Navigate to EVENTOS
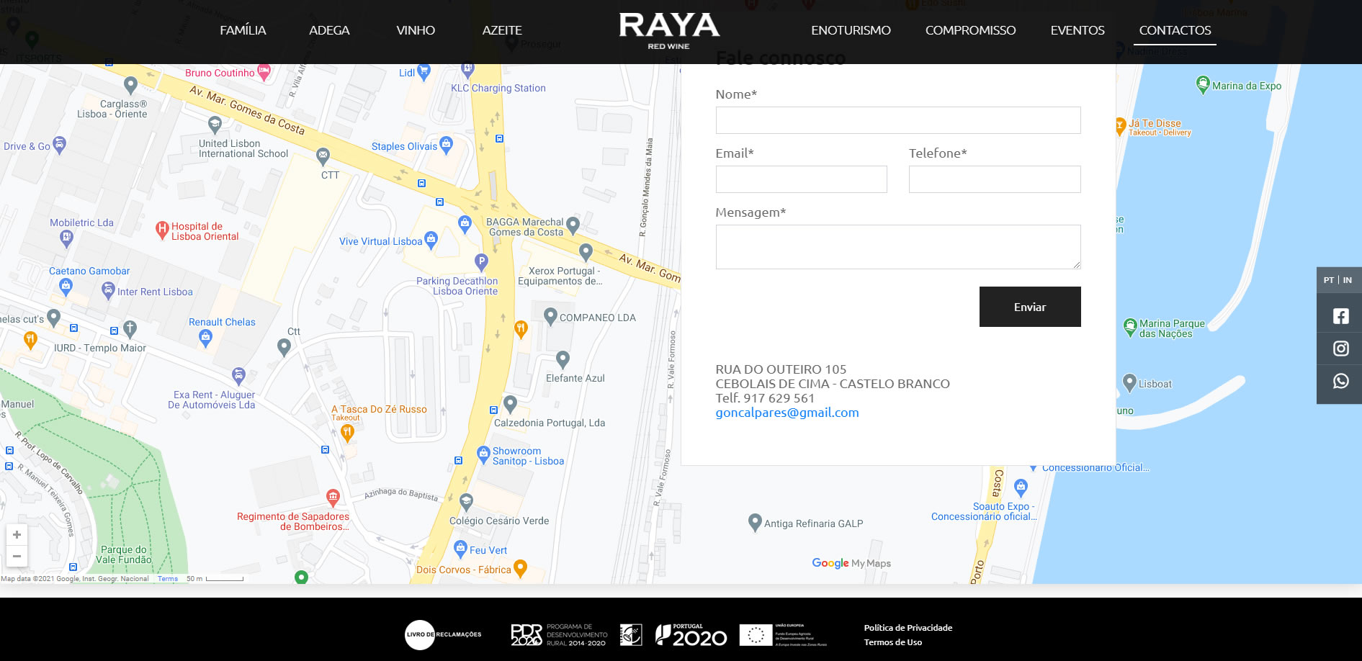This screenshot has height=661, width=1362. tap(1077, 30)
